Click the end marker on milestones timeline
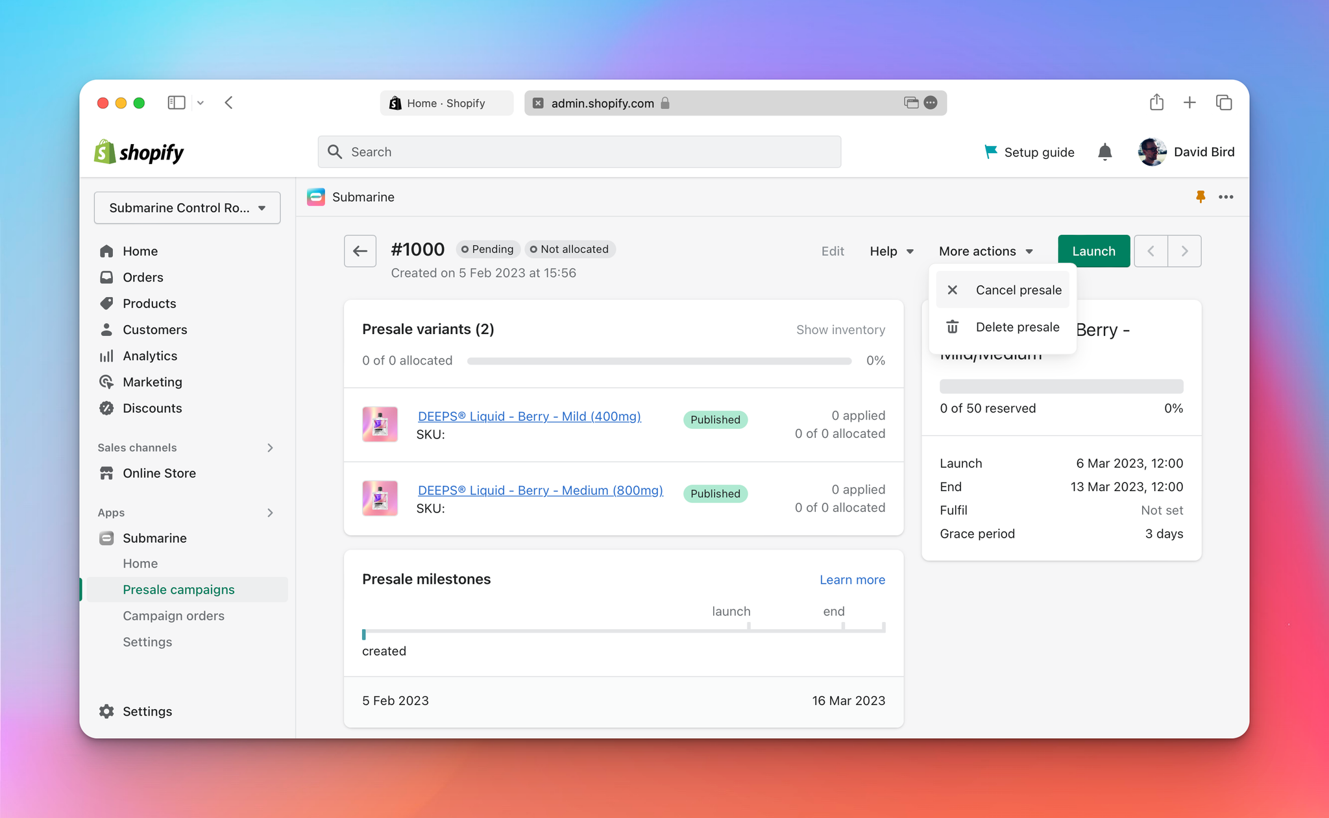The height and width of the screenshot is (818, 1329). coord(843,627)
